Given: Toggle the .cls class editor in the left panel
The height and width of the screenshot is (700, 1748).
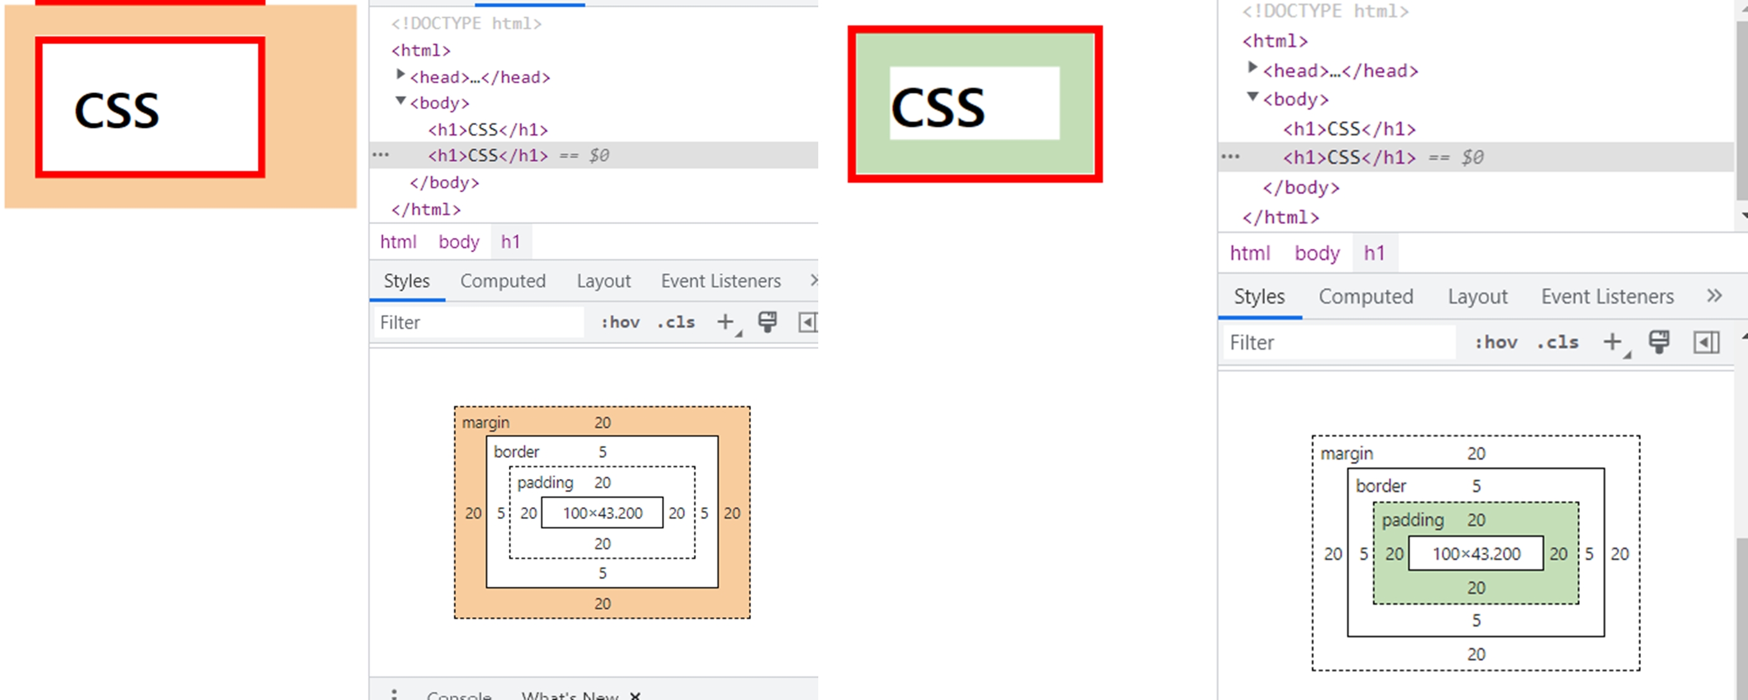Looking at the screenshot, I should pos(676,322).
